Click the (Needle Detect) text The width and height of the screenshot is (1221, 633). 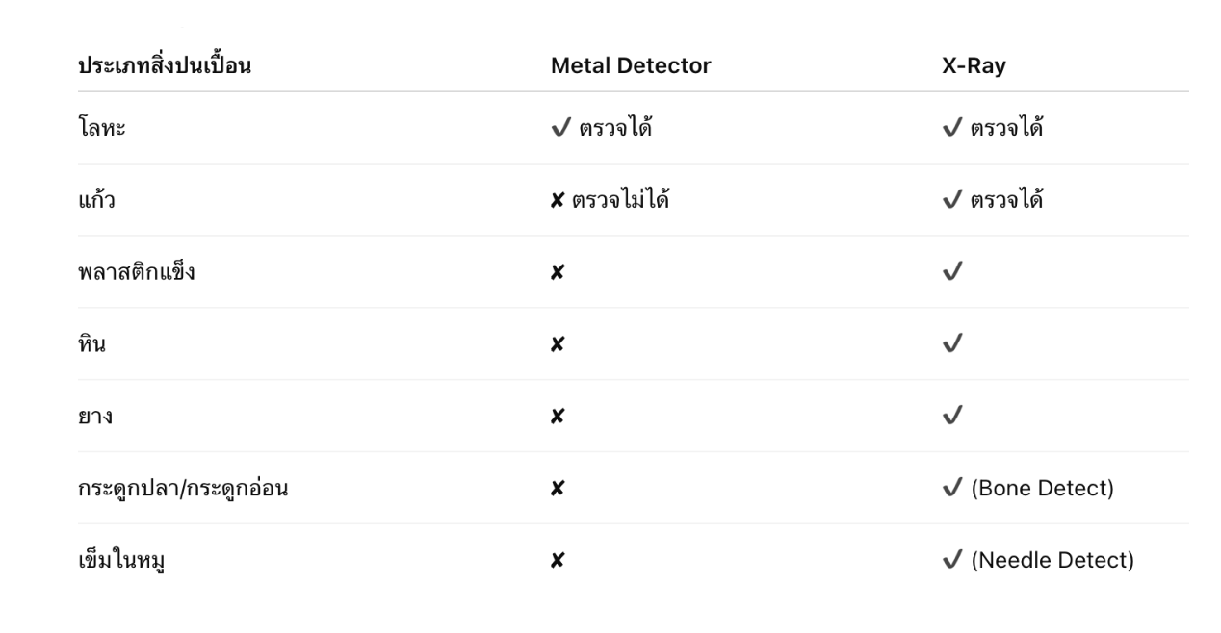point(1052,561)
